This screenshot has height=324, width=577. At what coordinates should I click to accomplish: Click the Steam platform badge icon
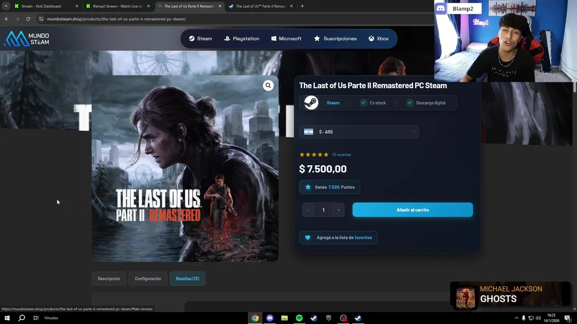click(x=311, y=103)
